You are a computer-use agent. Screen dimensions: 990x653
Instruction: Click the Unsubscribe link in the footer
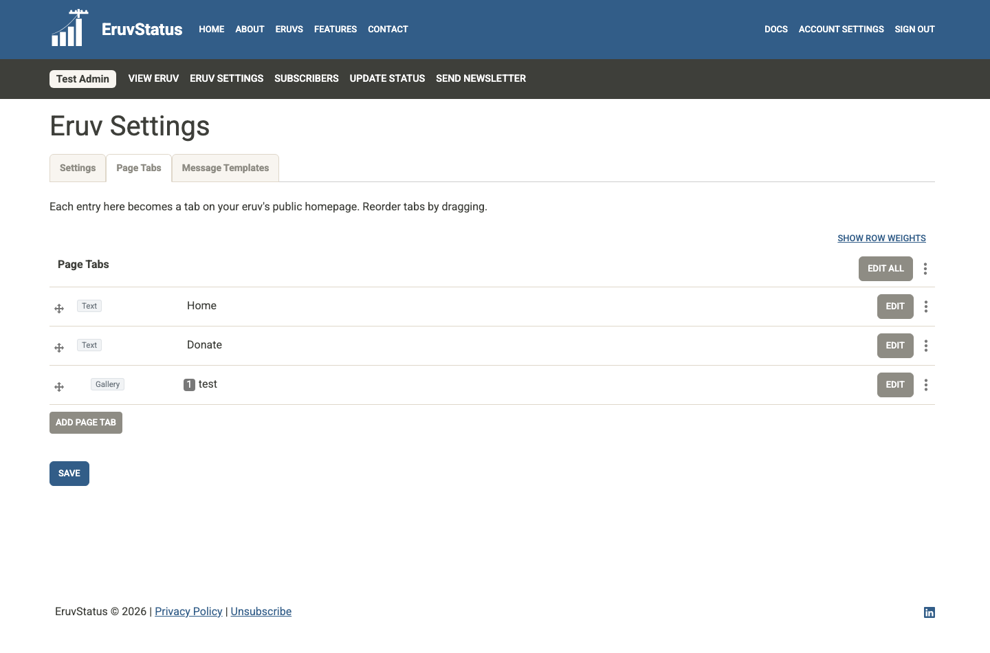click(x=261, y=611)
